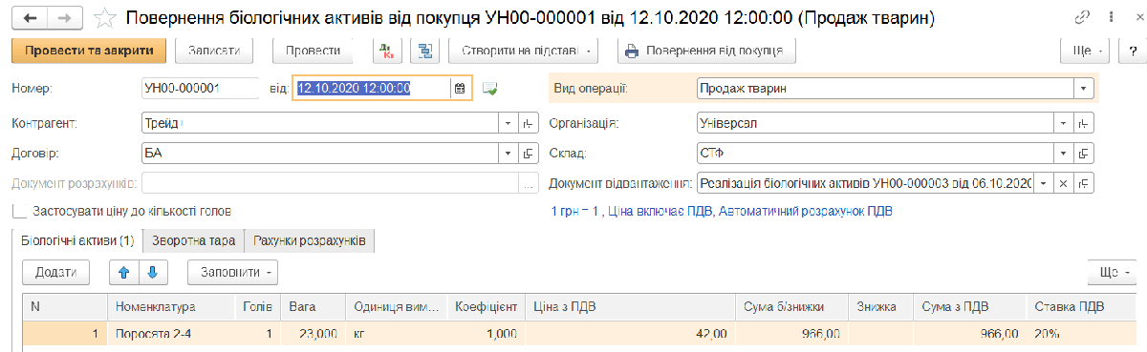Viewport: 1147px width, 352px height.
Task: Expand Склад dropdown arrow
Action: 1063,154
